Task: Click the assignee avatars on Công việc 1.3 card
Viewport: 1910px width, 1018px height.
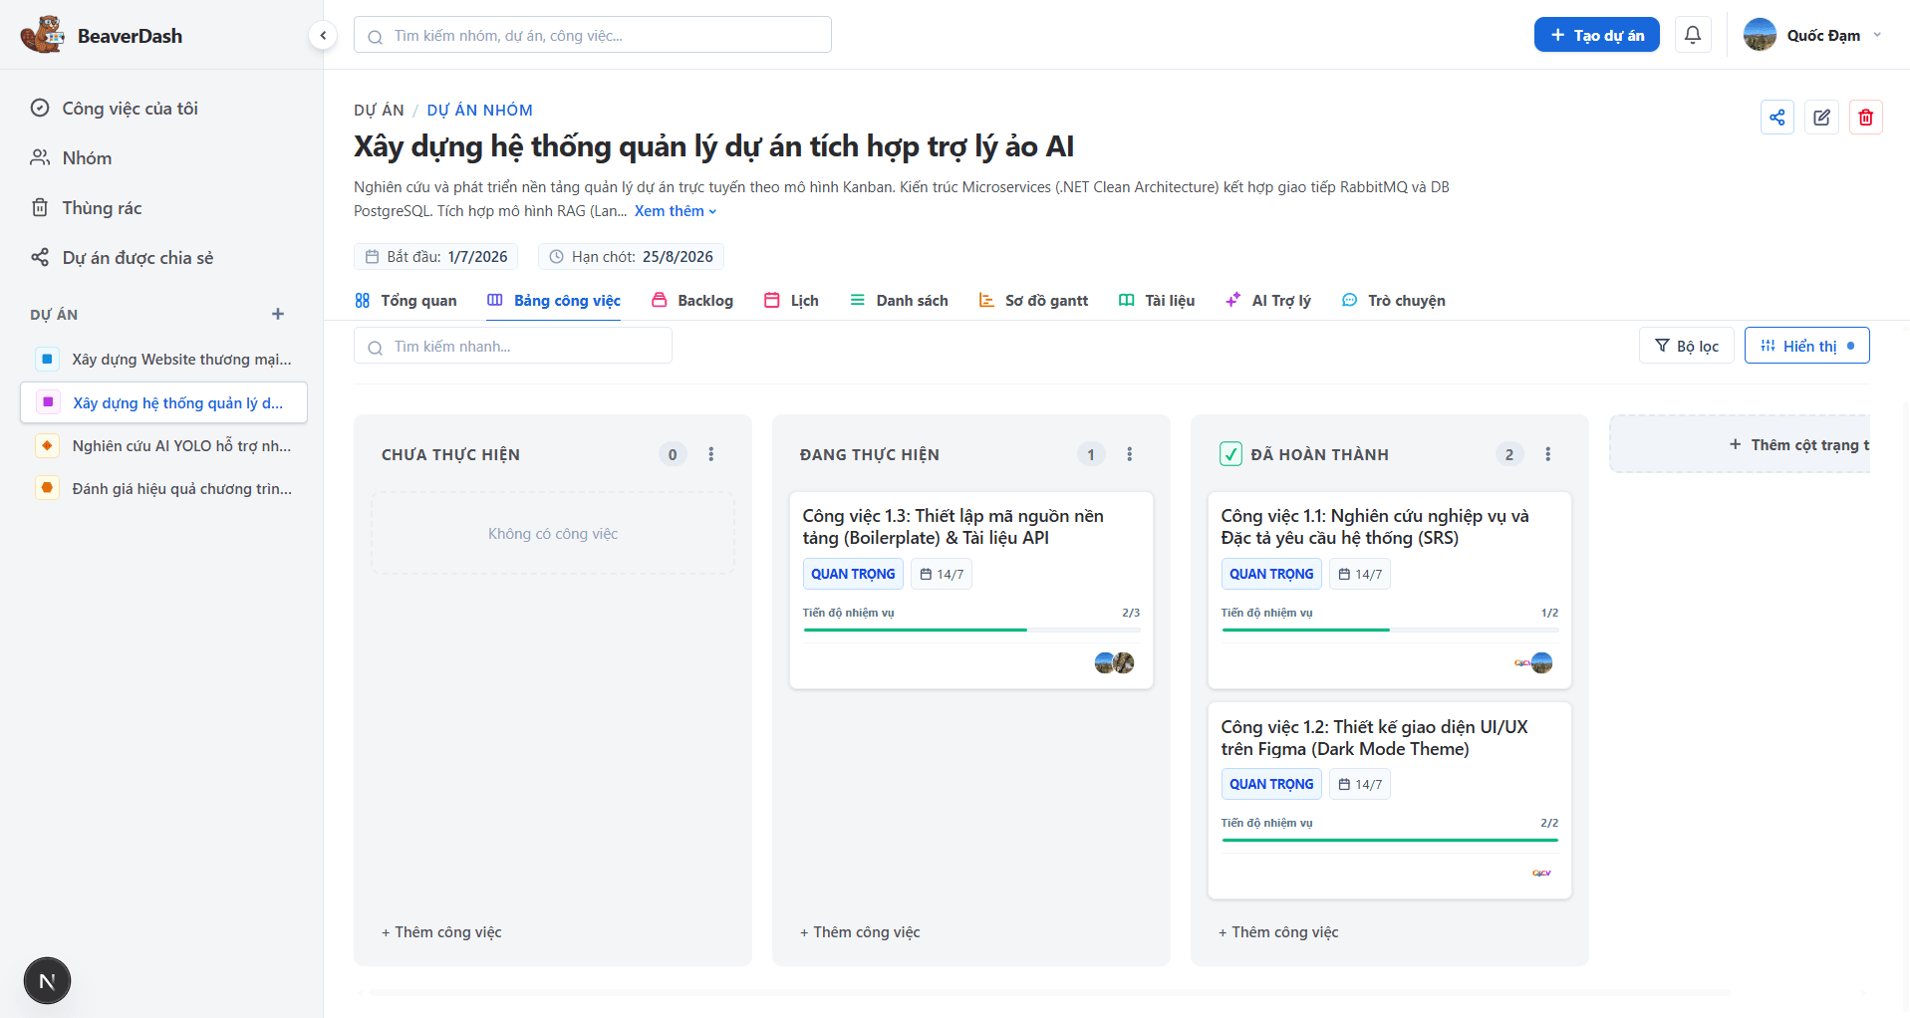Action: [x=1115, y=663]
